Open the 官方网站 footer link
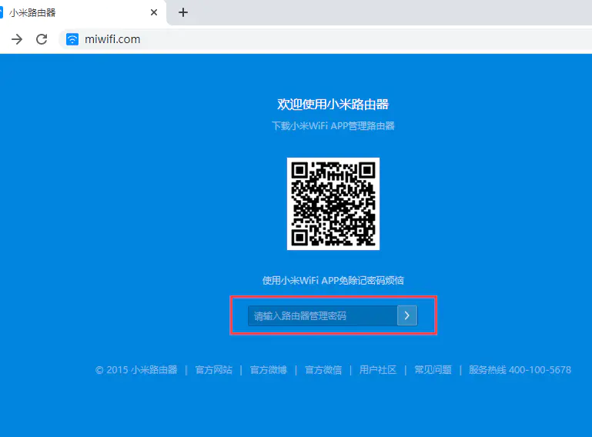 tap(214, 370)
